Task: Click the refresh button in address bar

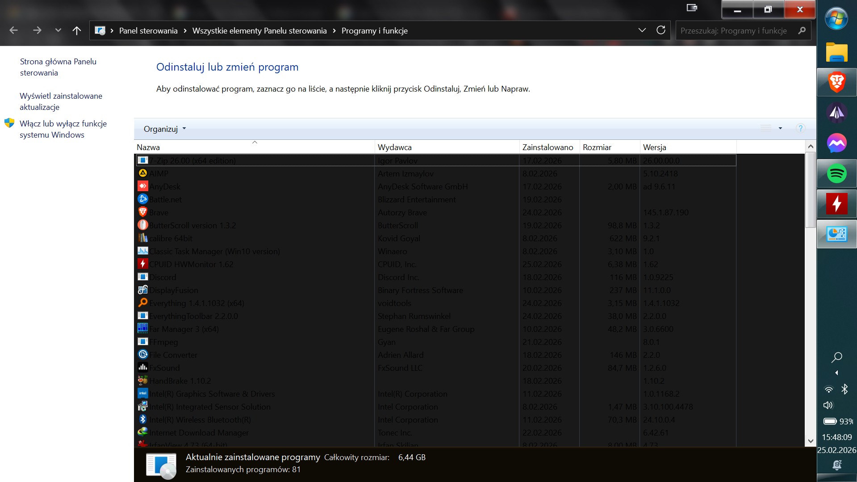Action: pyautogui.click(x=661, y=30)
